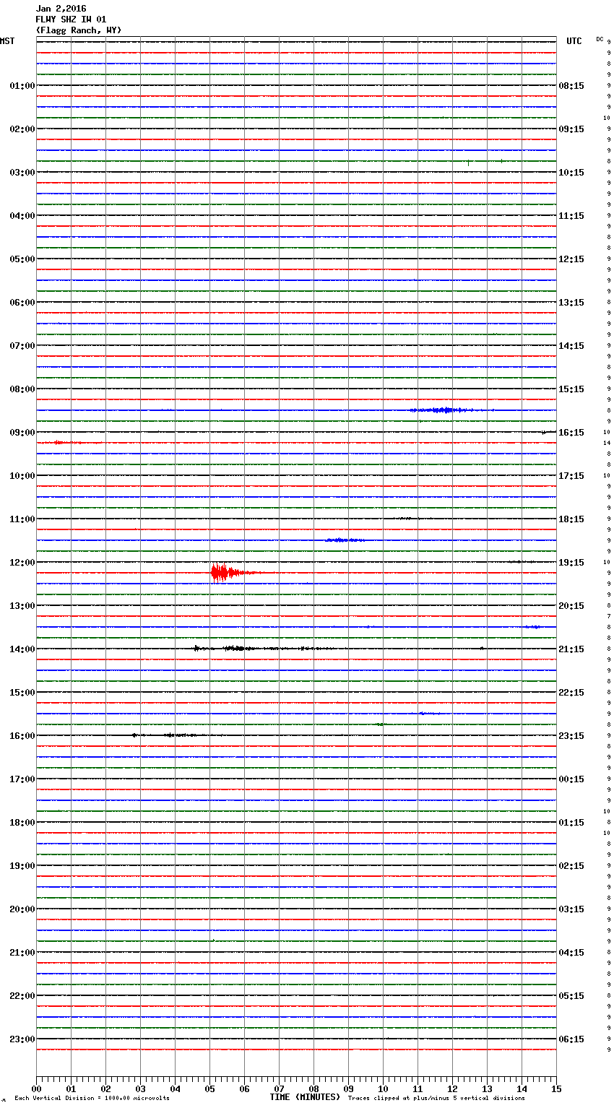Viewport: 614px width, 1108px height.
Task: Click the DC column header
Action: point(600,39)
